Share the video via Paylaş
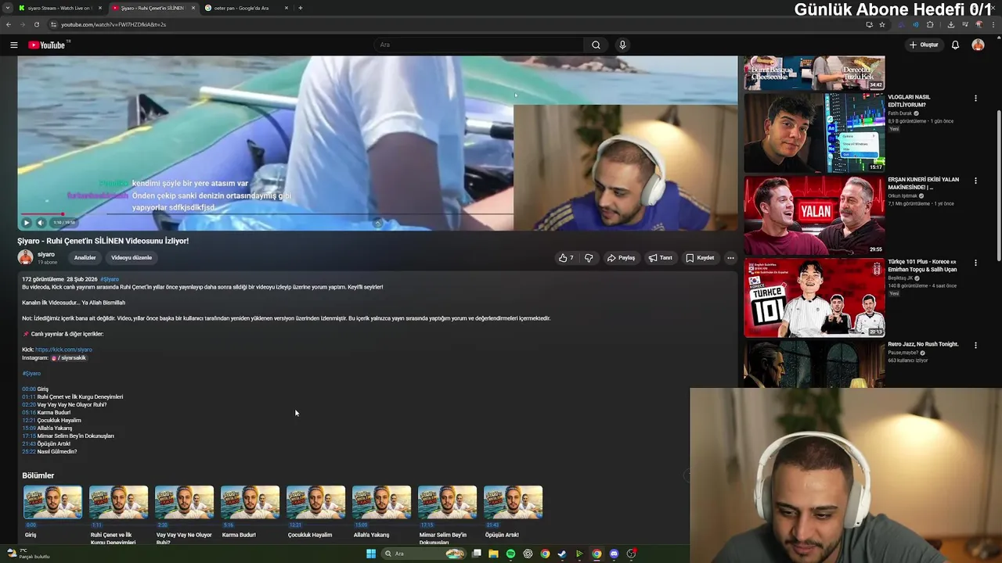This screenshot has width=1002, height=563. 622,257
